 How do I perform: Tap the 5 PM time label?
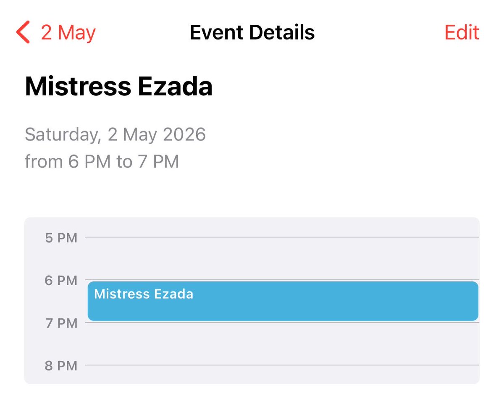point(61,238)
